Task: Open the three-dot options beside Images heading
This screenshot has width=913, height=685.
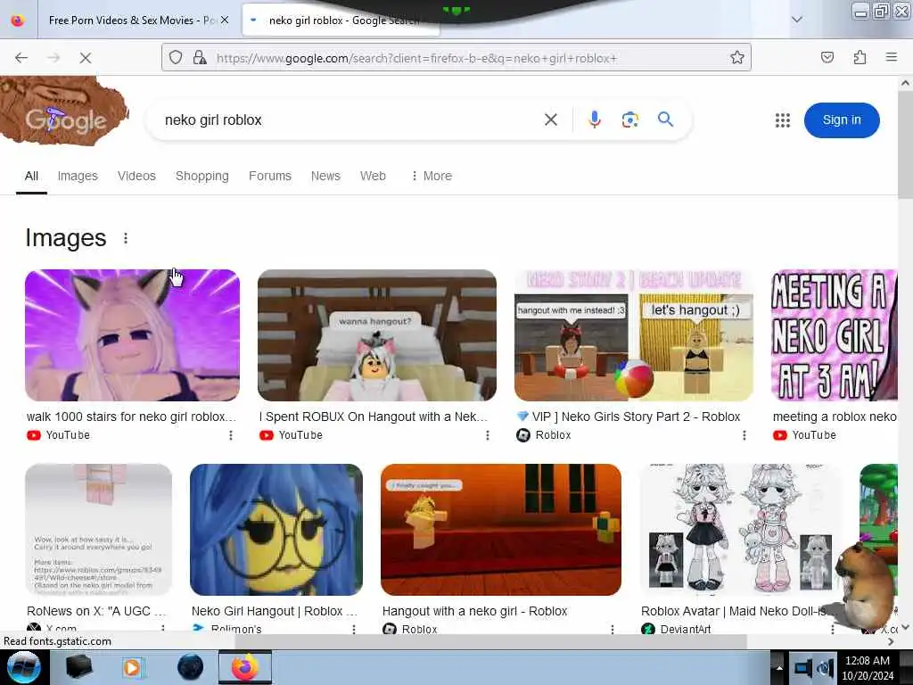Action: tap(126, 238)
